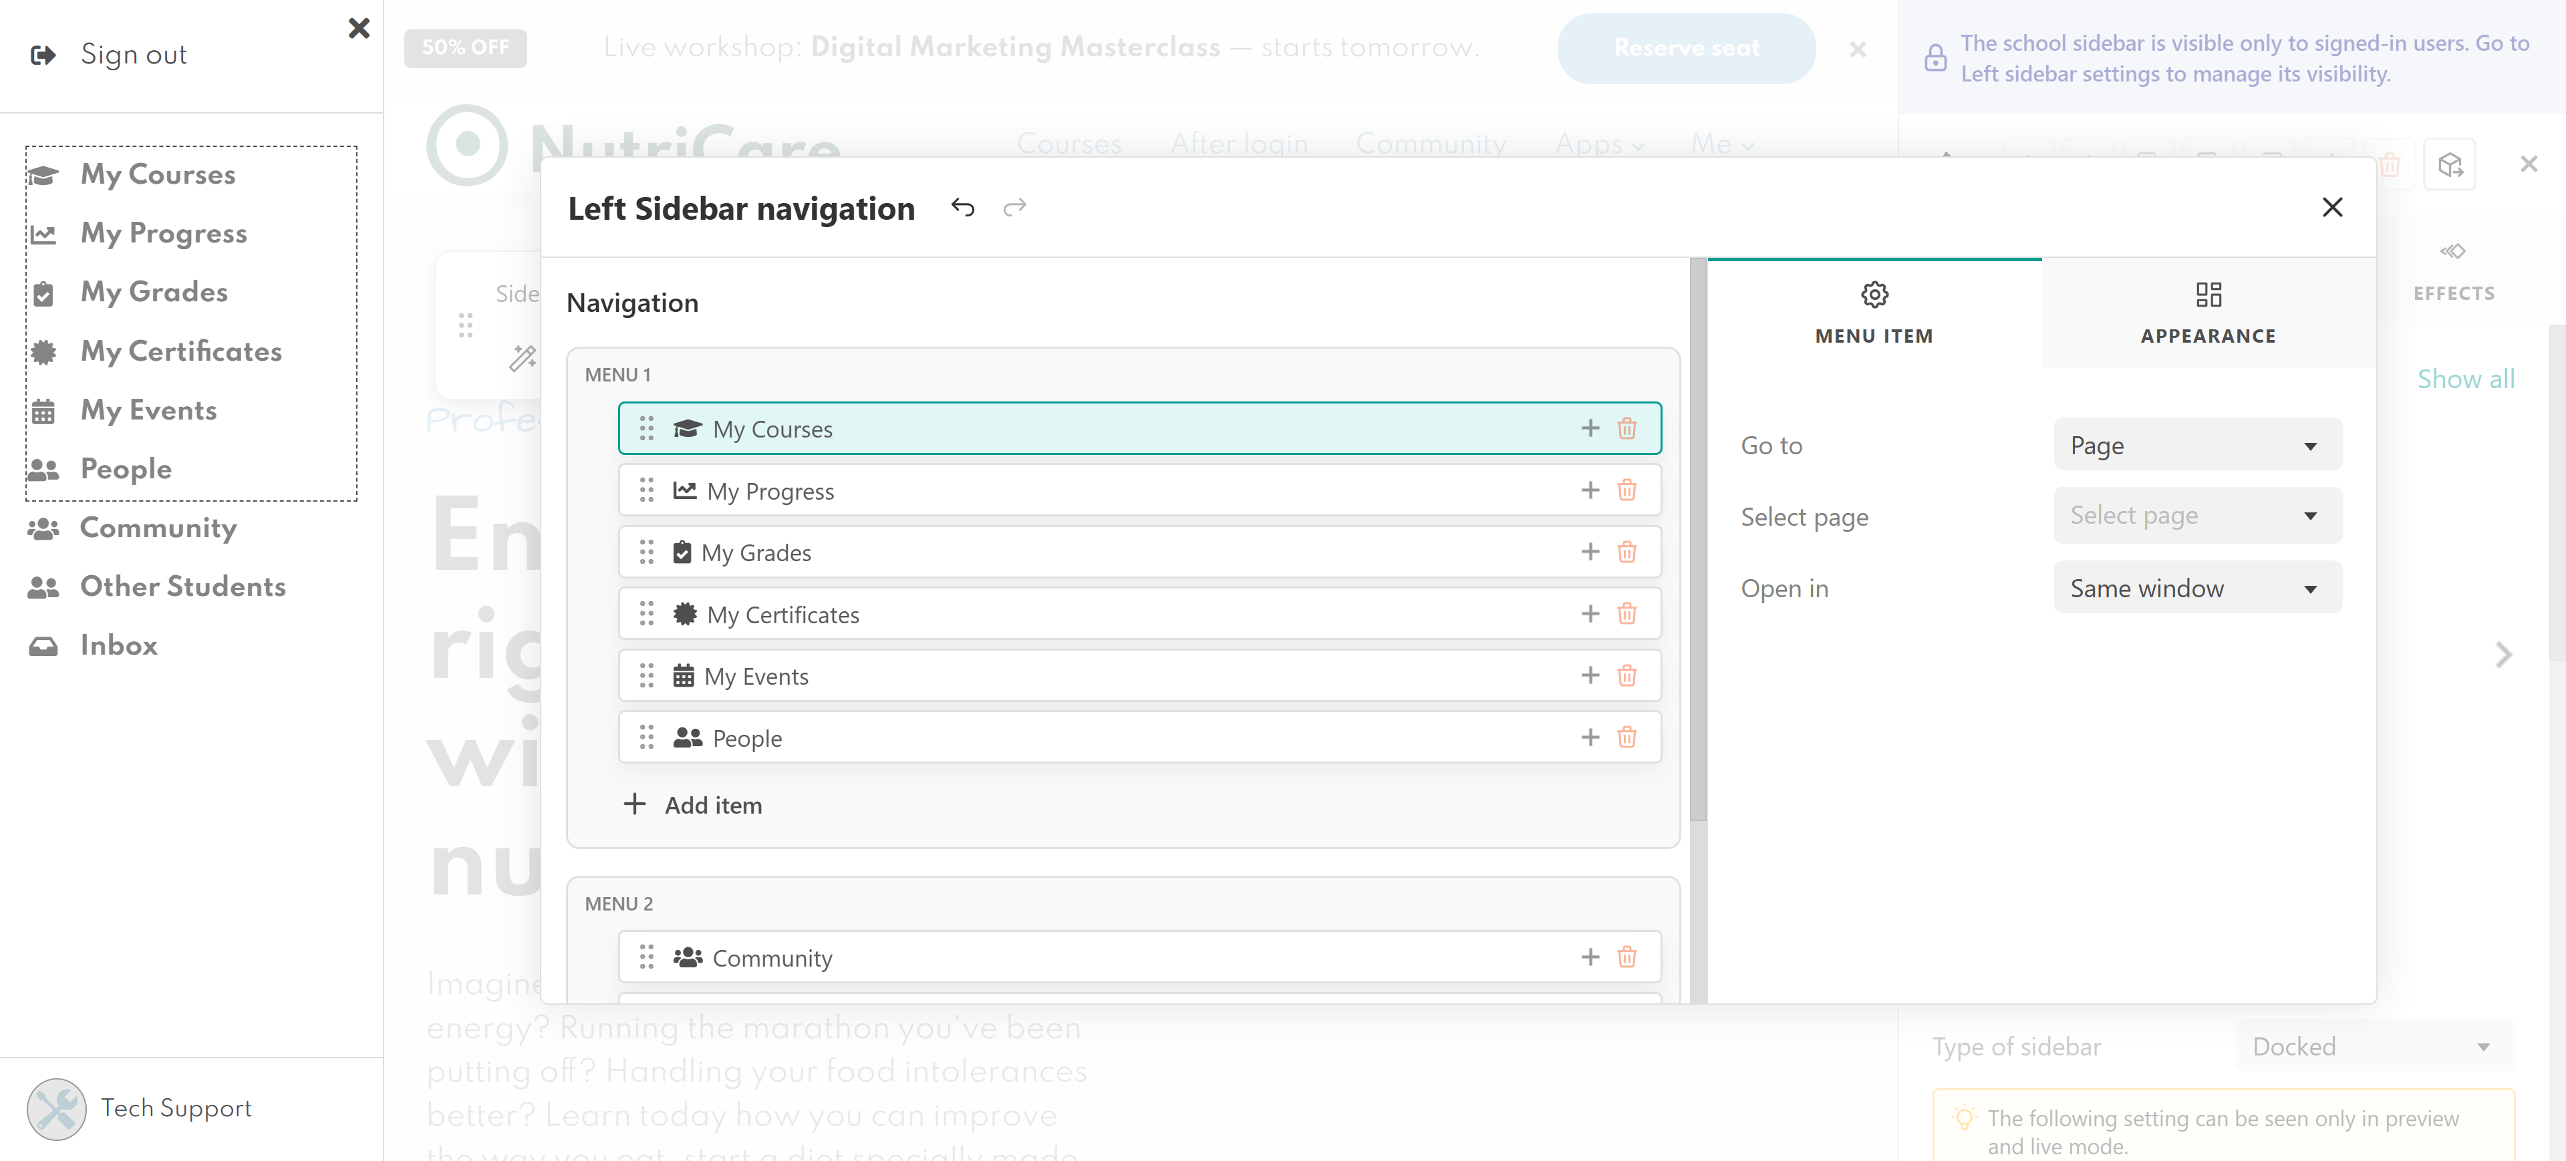2566x1161 pixels.
Task: Grab the drag handle of My Events row
Action: tap(646, 675)
